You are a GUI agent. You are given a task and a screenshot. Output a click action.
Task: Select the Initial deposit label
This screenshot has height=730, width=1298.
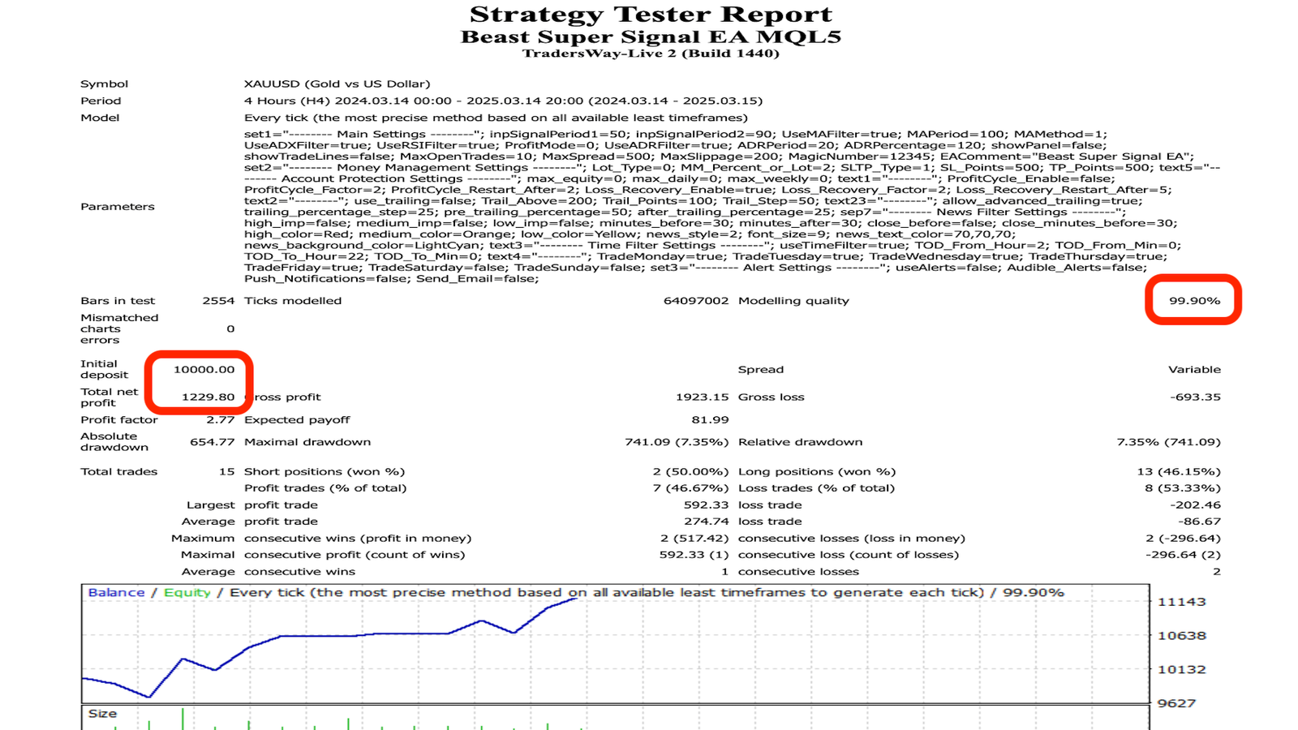click(x=104, y=369)
